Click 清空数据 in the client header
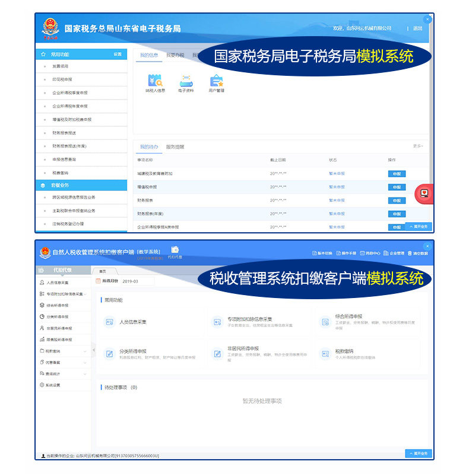 [x=418, y=254]
